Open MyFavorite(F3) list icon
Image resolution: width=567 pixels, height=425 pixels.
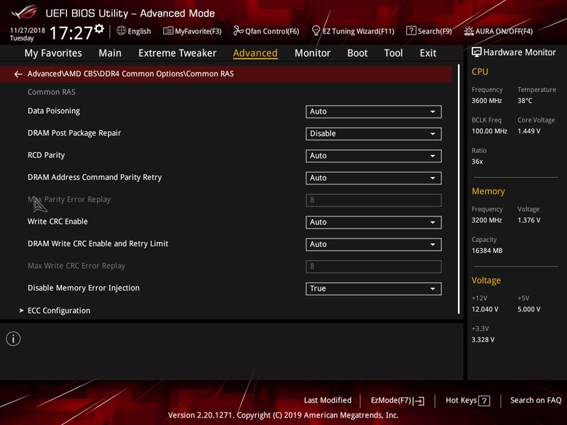pos(168,31)
